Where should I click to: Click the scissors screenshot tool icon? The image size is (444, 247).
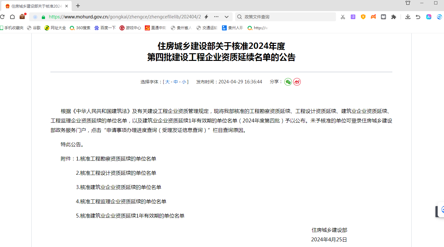(343, 17)
